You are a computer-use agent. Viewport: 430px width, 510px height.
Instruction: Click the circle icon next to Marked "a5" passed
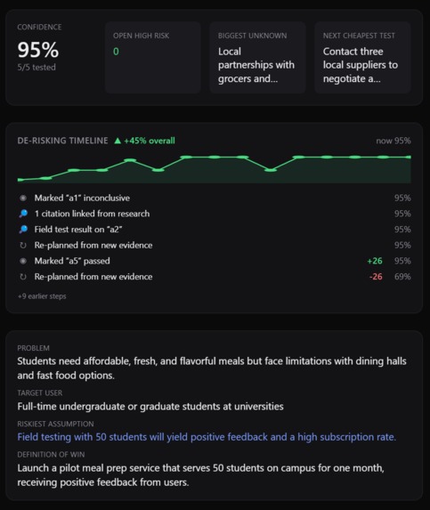coord(23,261)
